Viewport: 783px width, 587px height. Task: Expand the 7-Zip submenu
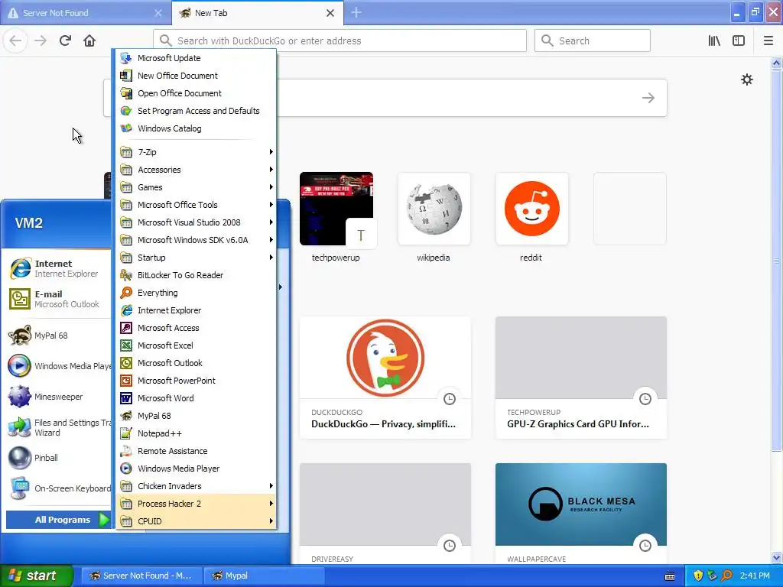coord(197,152)
